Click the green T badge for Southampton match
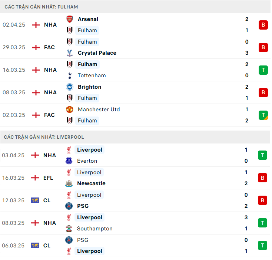 (x=262, y=223)
